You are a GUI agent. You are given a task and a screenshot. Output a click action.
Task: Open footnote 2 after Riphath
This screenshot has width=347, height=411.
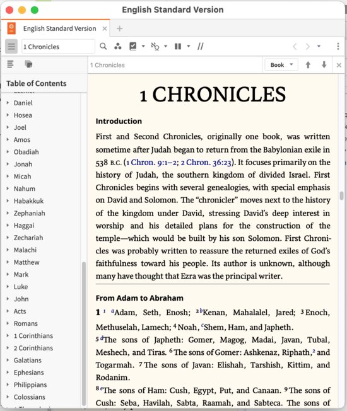314,351
